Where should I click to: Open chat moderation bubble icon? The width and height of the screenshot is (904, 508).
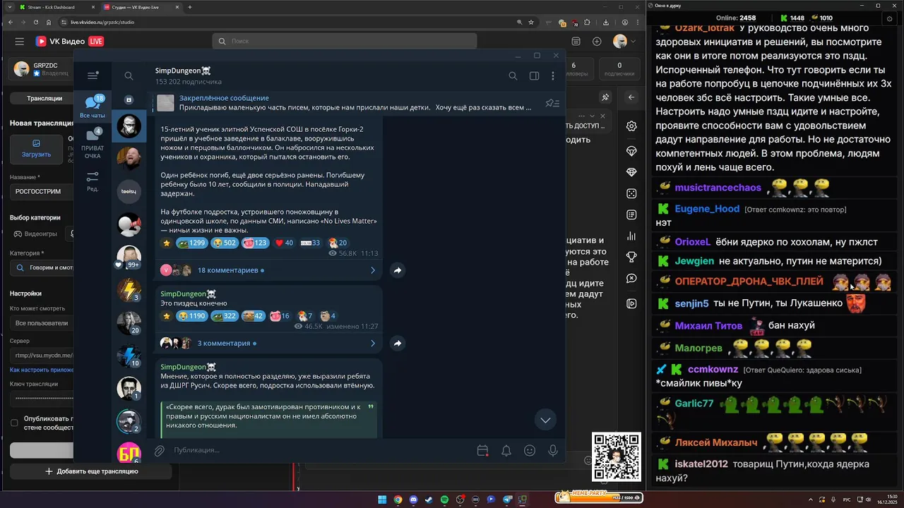pos(631,279)
